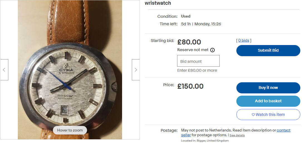Click the £150.00 price amount
This screenshot has width=302, height=144.
[190, 86]
